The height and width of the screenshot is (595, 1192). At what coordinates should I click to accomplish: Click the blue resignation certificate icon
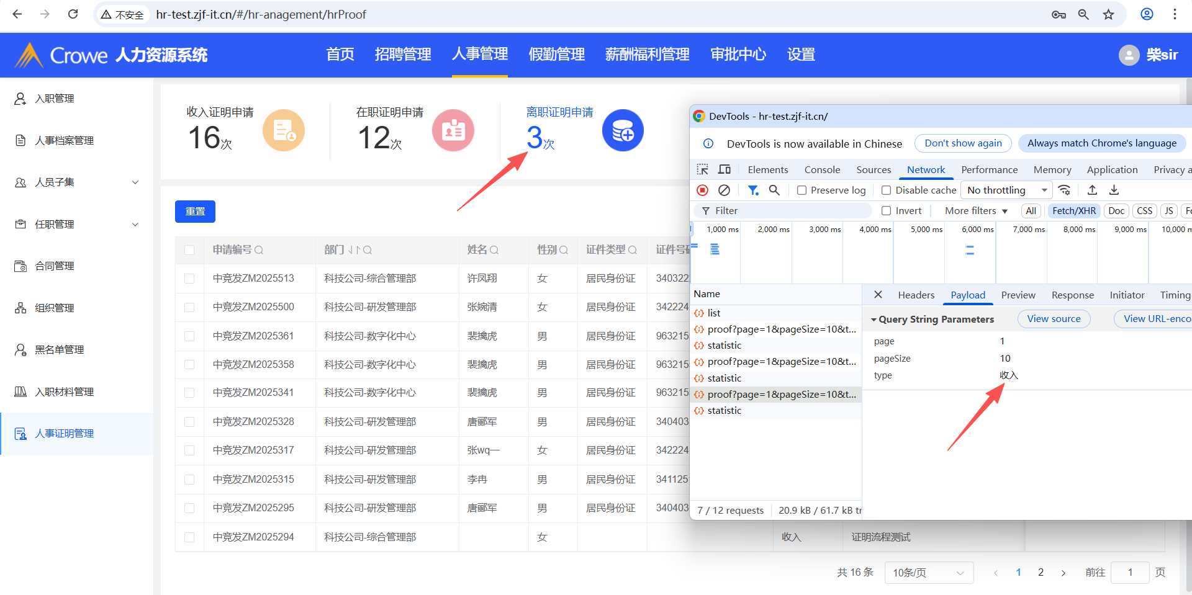[x=622, y=130]
